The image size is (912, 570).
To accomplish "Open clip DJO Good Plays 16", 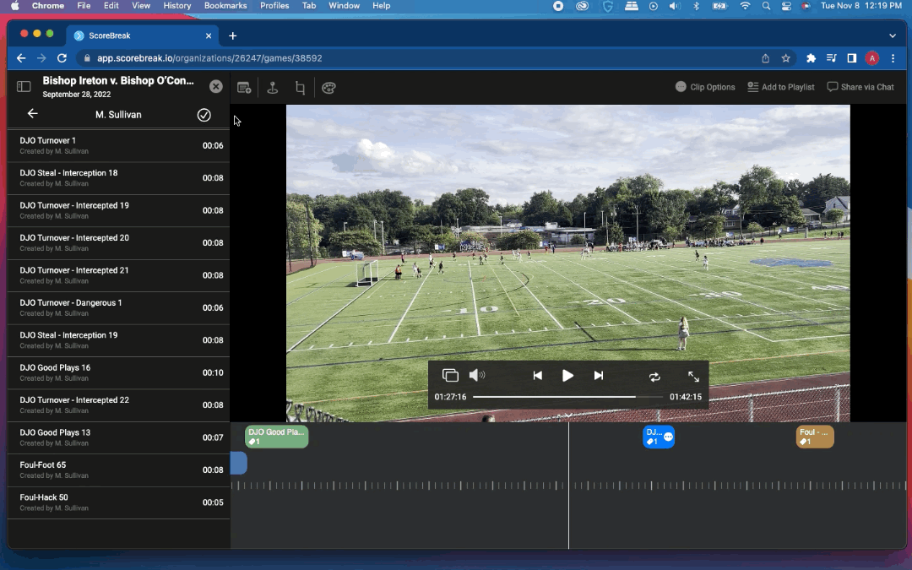I will click(118, 373).
